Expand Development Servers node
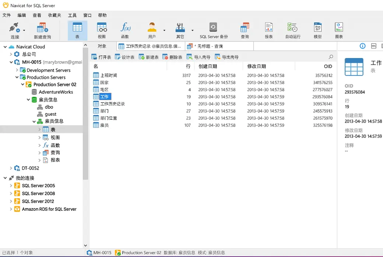Screen dimensions: 383x257 [x=17, y=70]
